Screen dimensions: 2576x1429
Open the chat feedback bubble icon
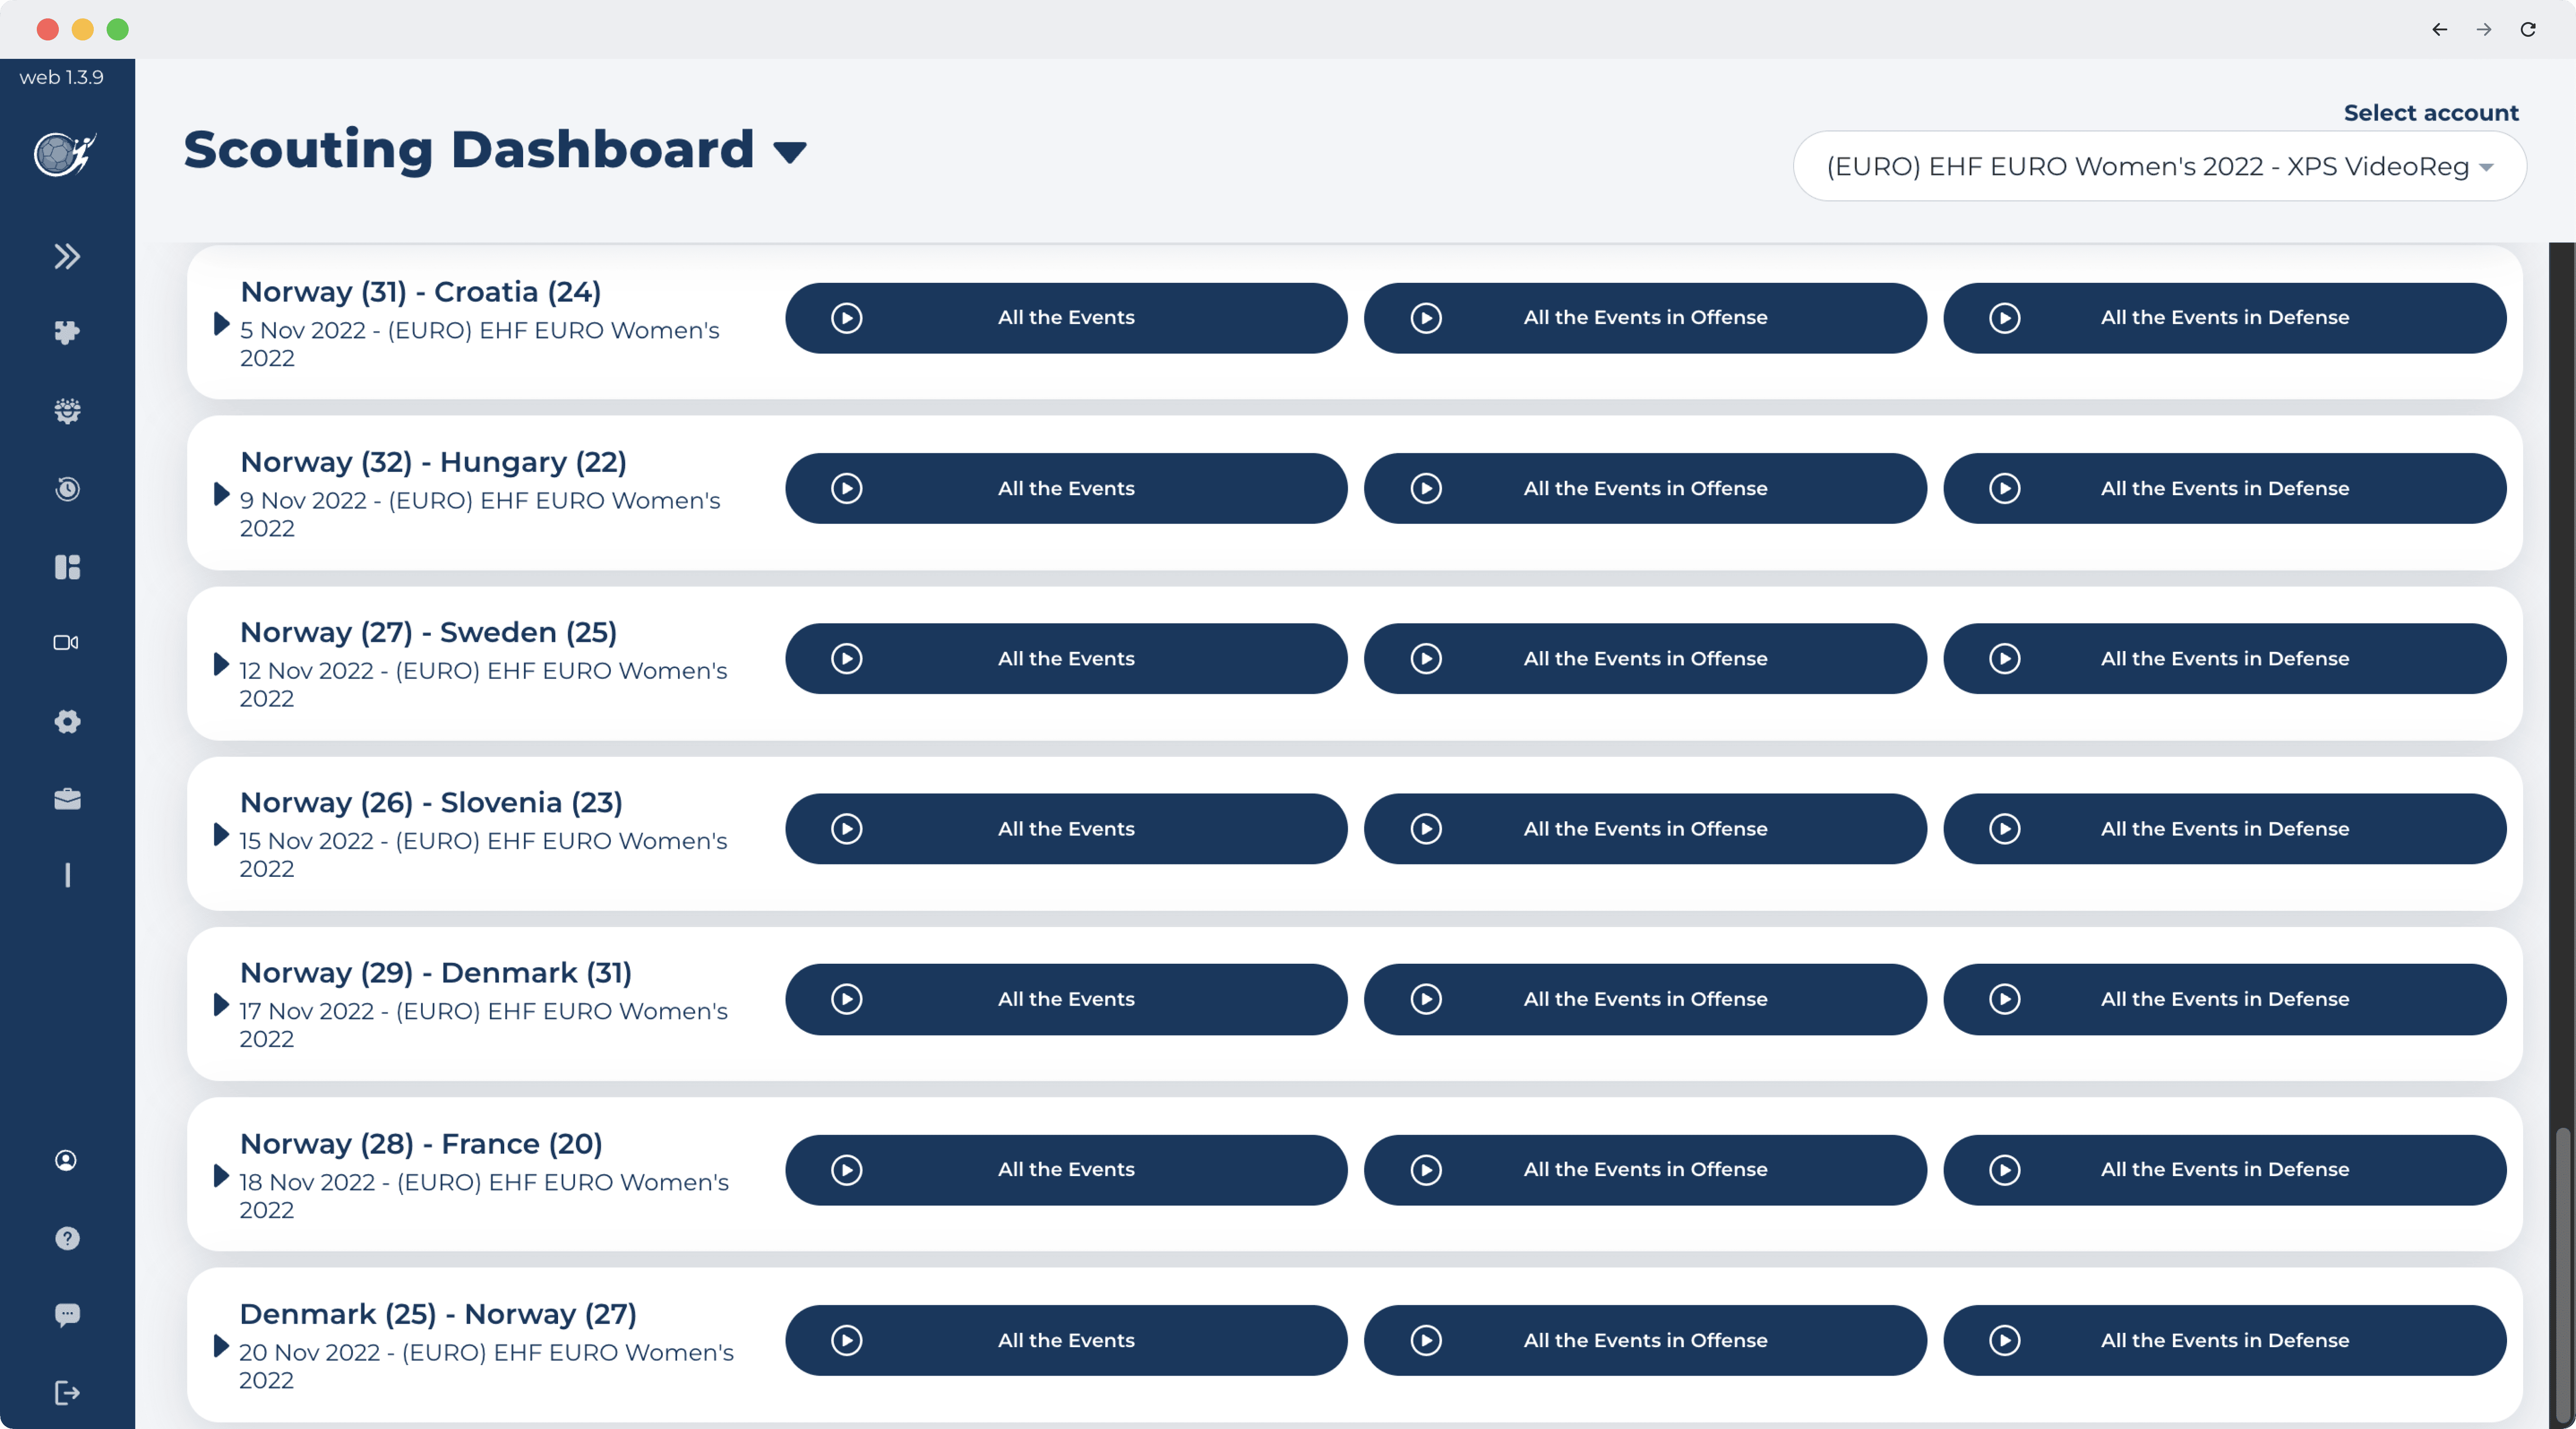[x=67, y=1314]
